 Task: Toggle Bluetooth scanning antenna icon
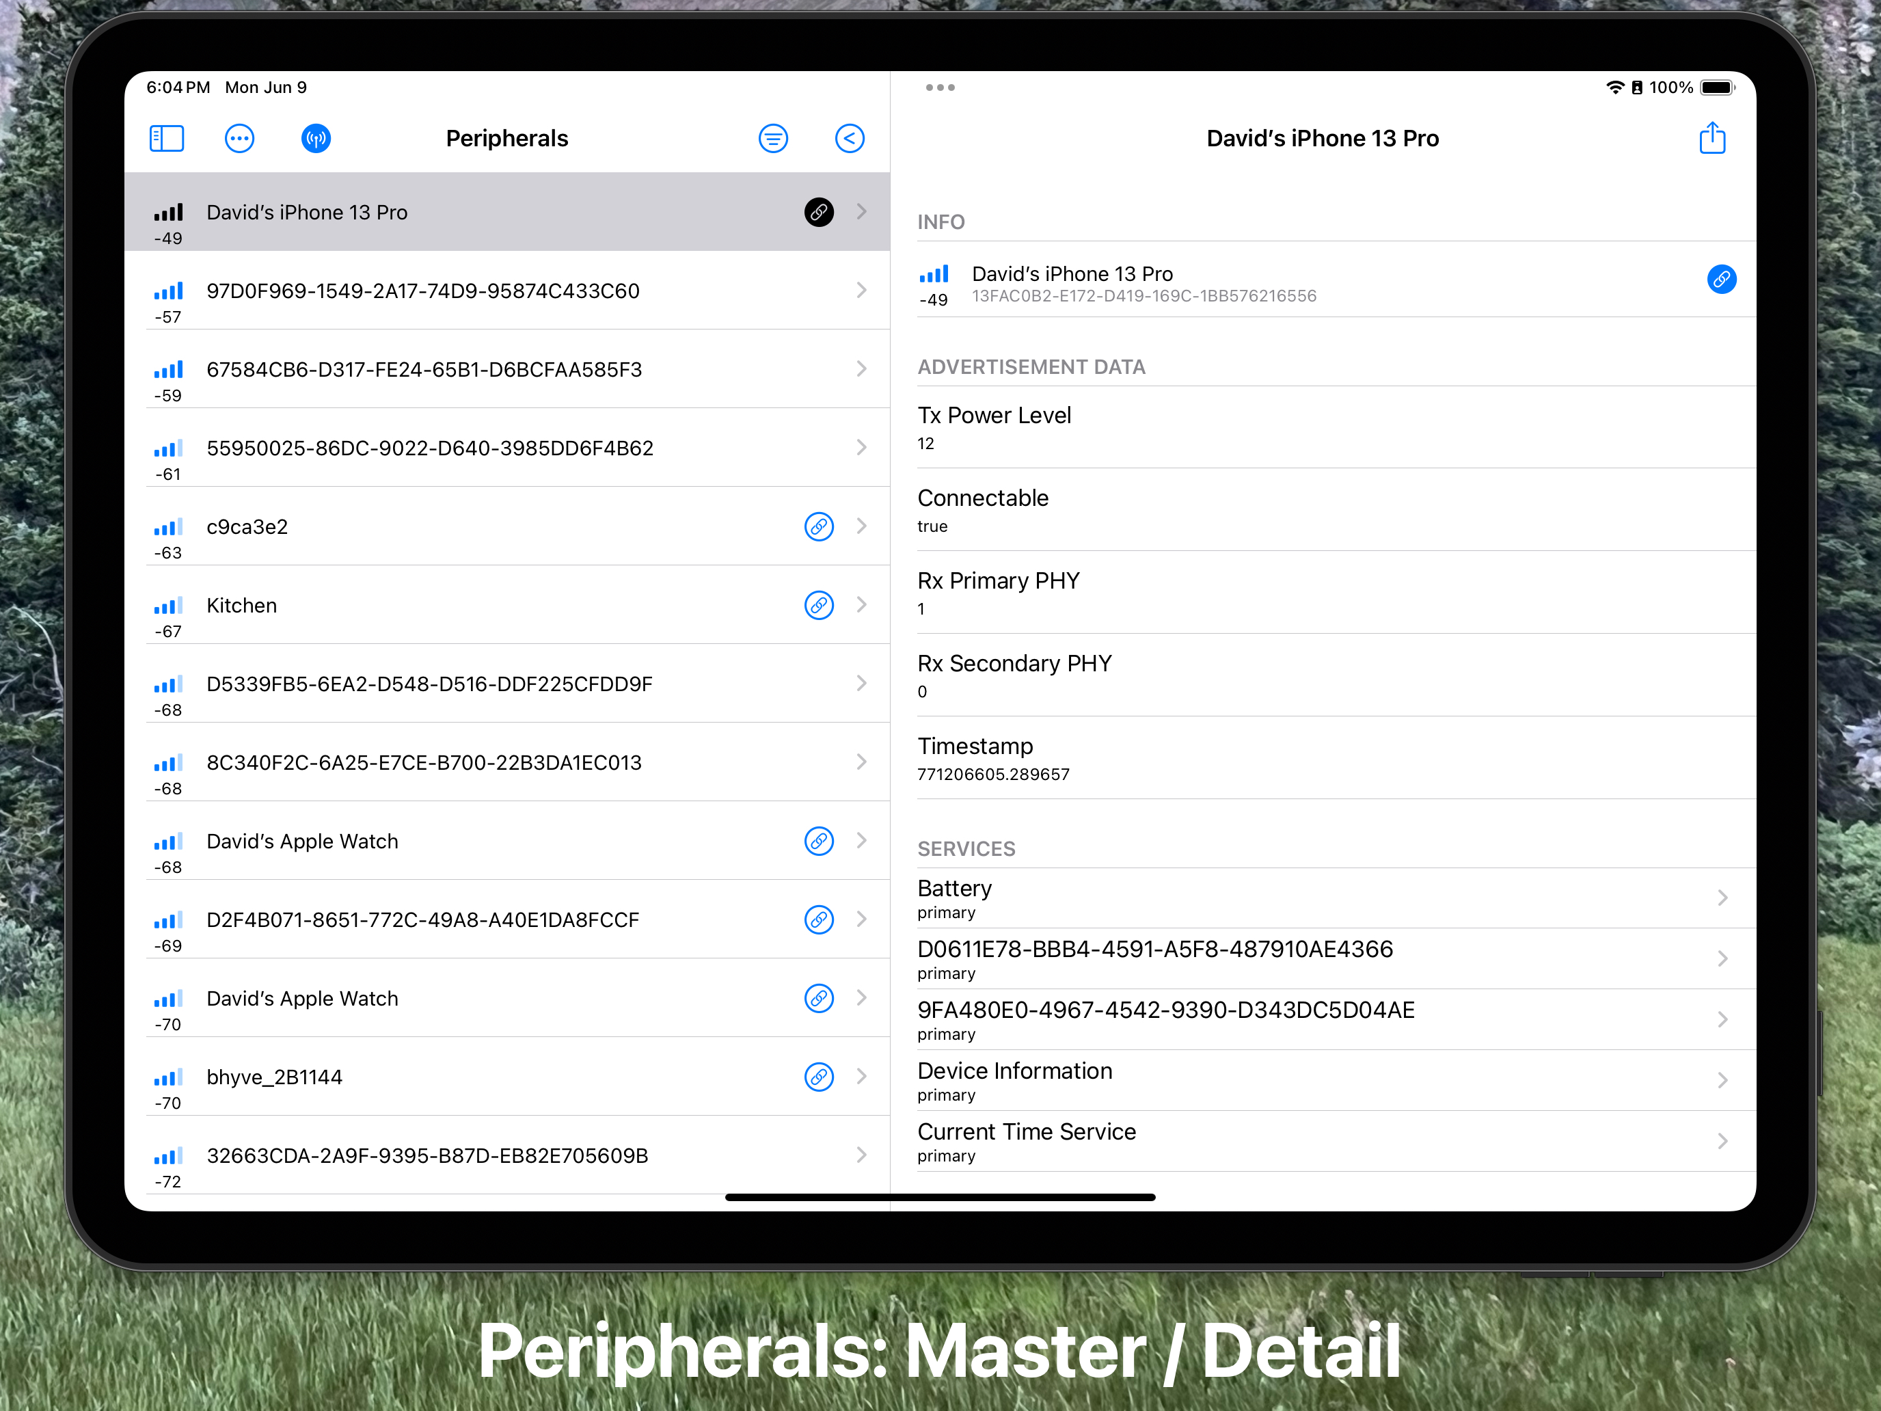[316, 139]
